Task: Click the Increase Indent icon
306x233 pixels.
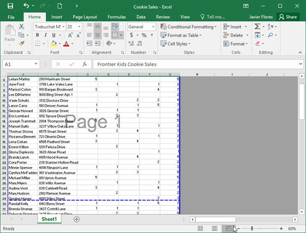Action: click(98, 44)
